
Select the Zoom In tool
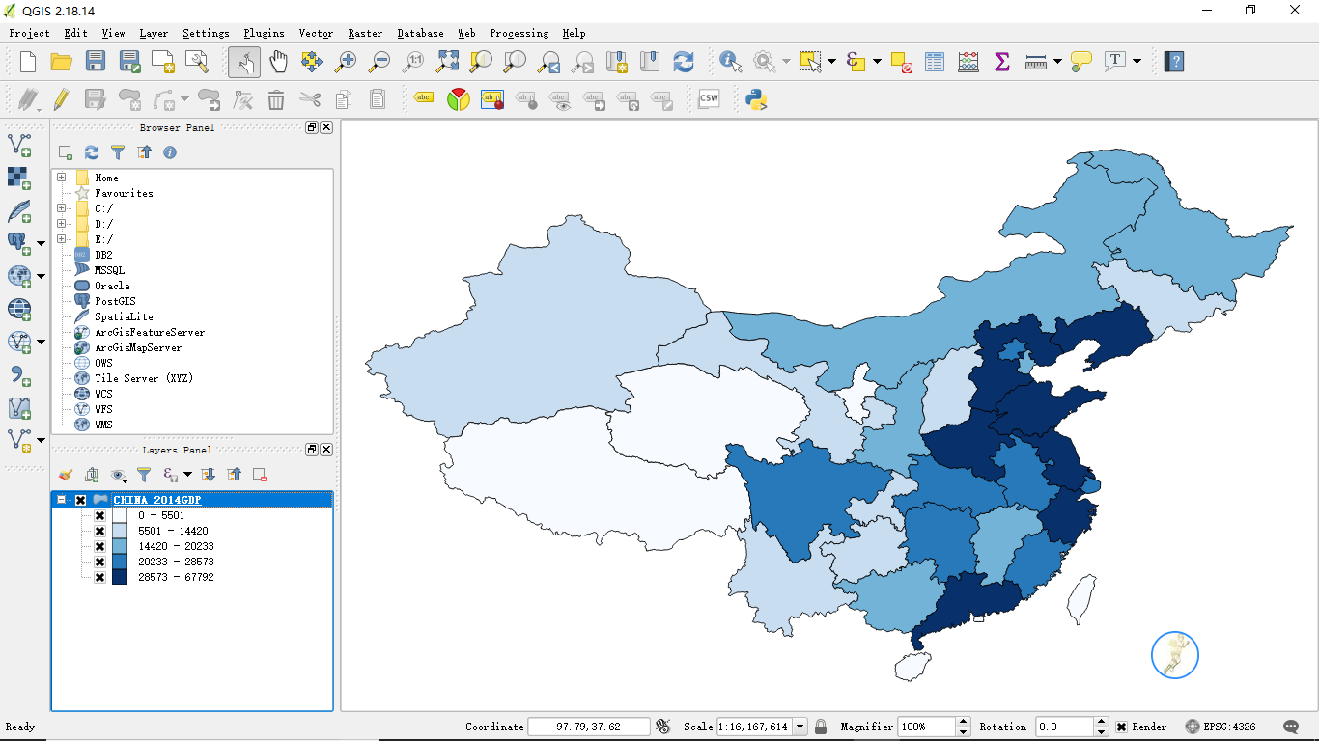[x=347, y=60]
